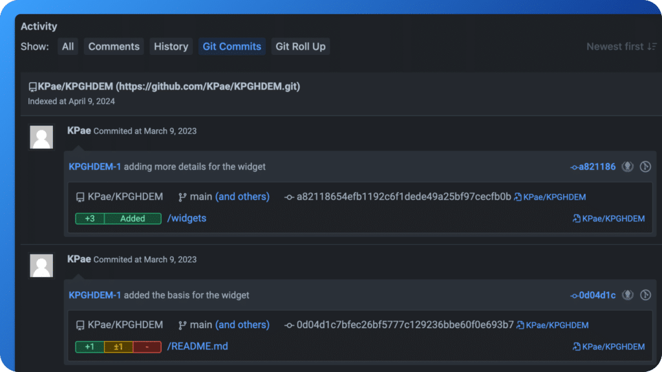Open KPGHDEM-1 link in 'adding more details' commit
662x372 pixels.
tap(94, 167)
